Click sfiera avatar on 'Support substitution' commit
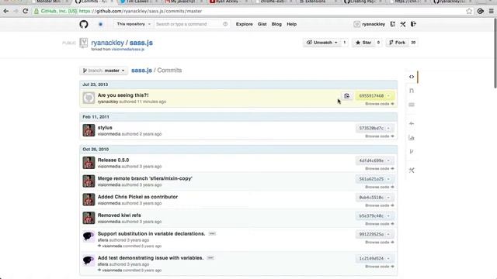 click(x=89, y=236)
